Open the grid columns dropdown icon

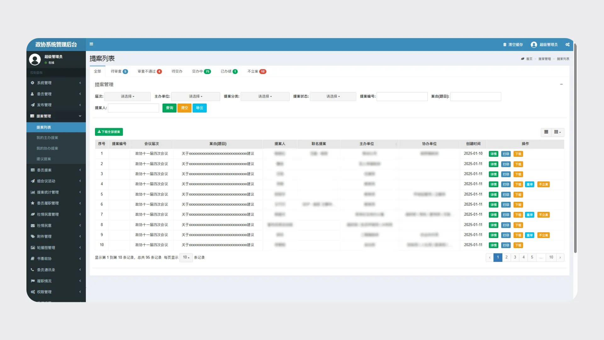click(557, 132)
